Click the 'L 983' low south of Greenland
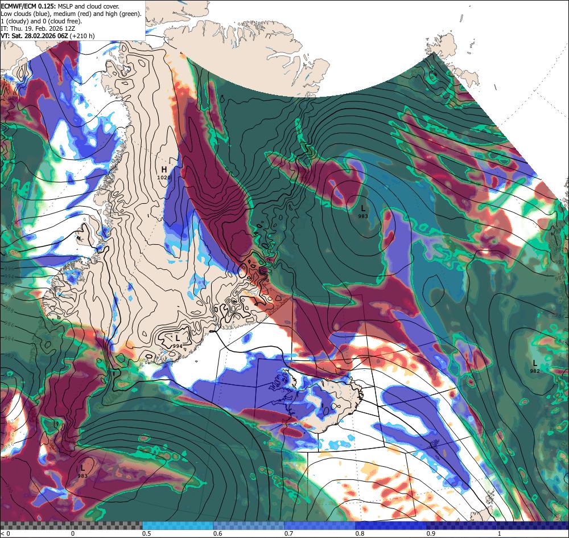The width and height of the screenshot is (569, 538). tap(83, 471)
